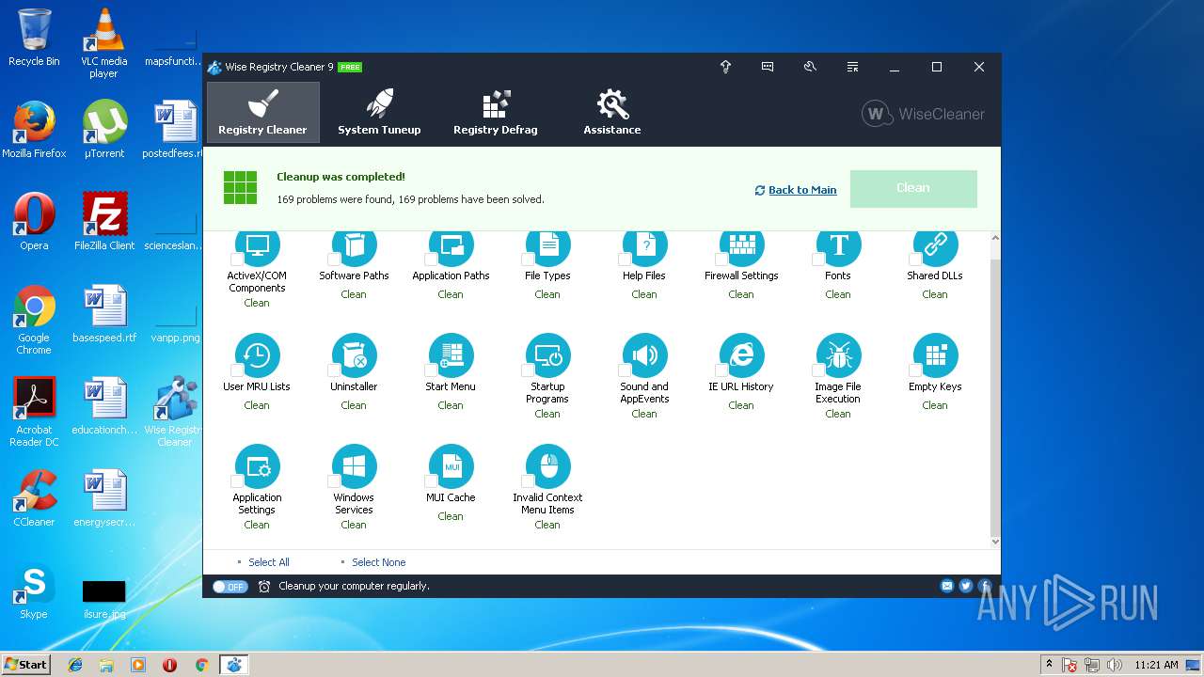Check the Uninstaller checkbox
Image resolution: width=1204 pixels, height=677 pixels.
(334, 370)
